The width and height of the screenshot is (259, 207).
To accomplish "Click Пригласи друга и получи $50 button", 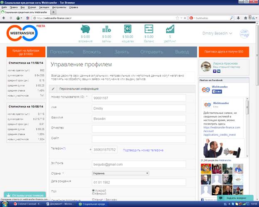I will 224,52.
